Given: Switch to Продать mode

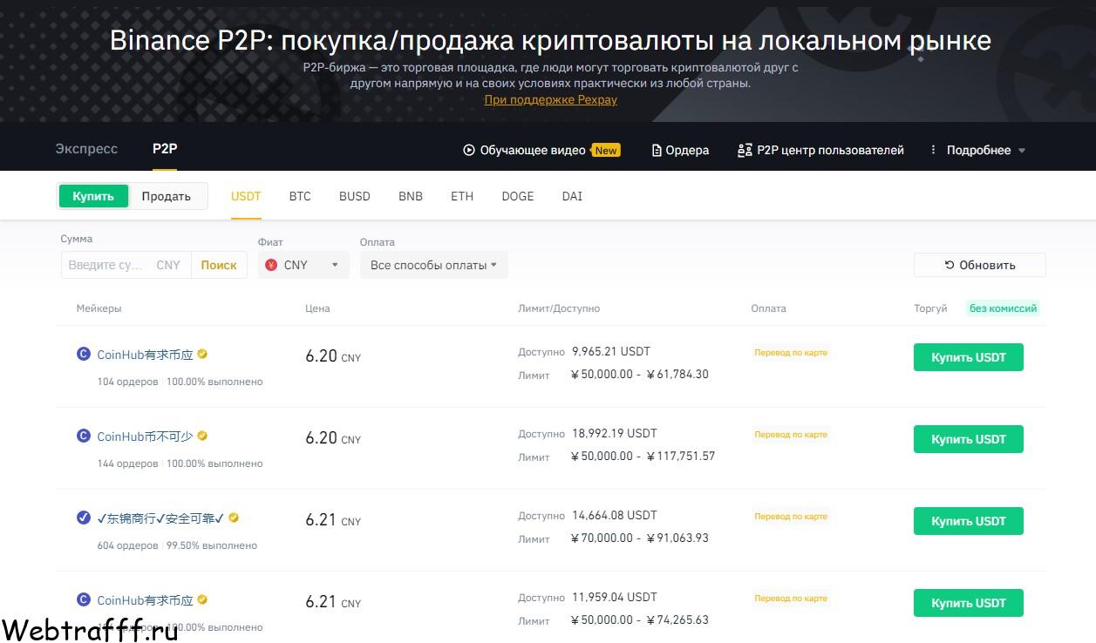Looking at the screenshot, I should (x=167, y=196).
